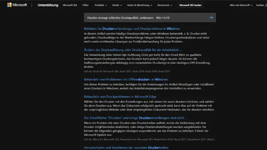This screenshot has width=267, height=150.
Task: Expand Konto & Abrechnung dropdown
Action: [x=140, y=5]
